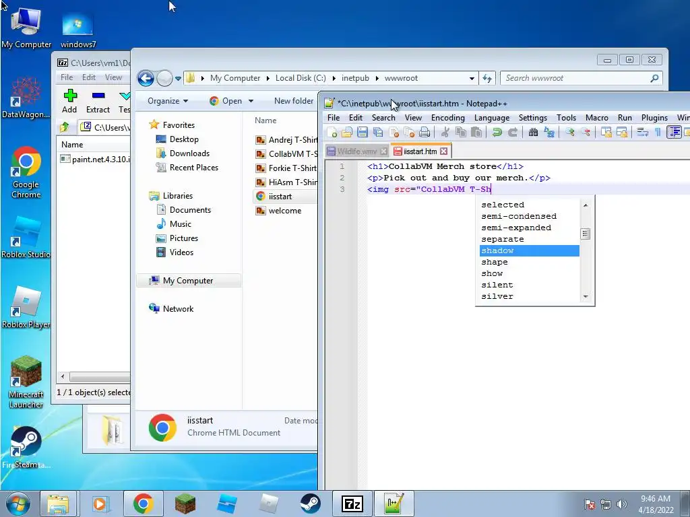Click Close document icon in Notepad++ toolbar
The height and width of the screenshot is (517, 690).
coord(394,132)
